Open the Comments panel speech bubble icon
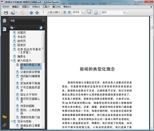The height and width of the screenshot is (131, 154). (x=4, y=117)
